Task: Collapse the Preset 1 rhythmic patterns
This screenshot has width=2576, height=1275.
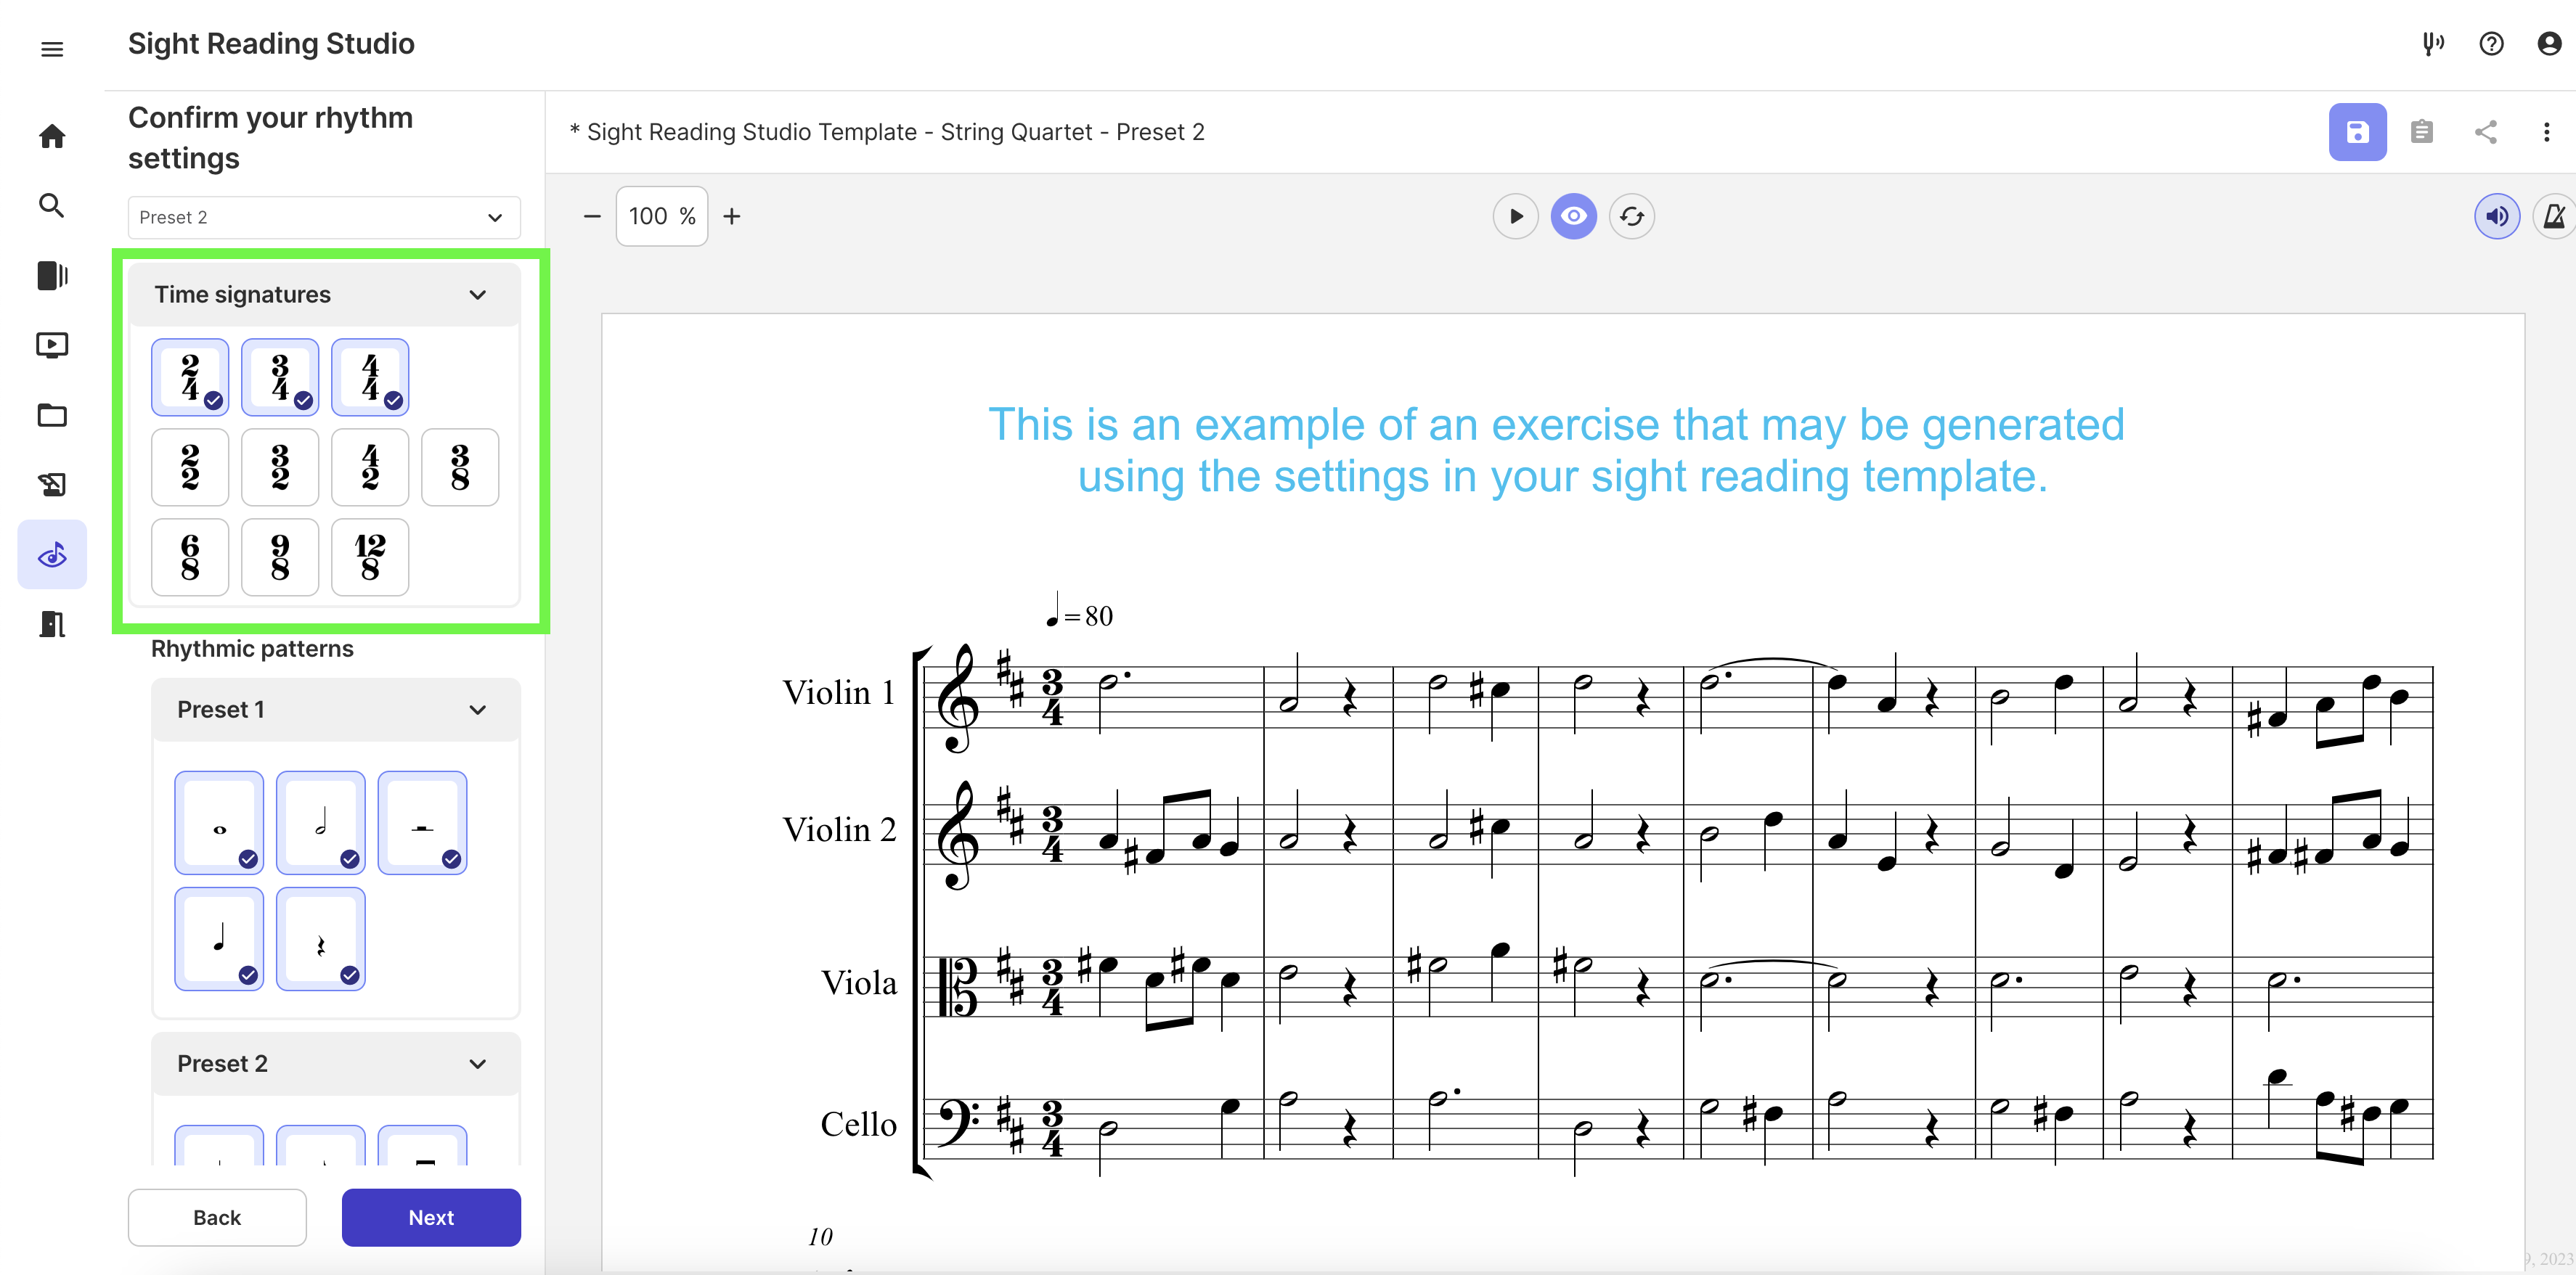Action: click(x=335, y=710)
